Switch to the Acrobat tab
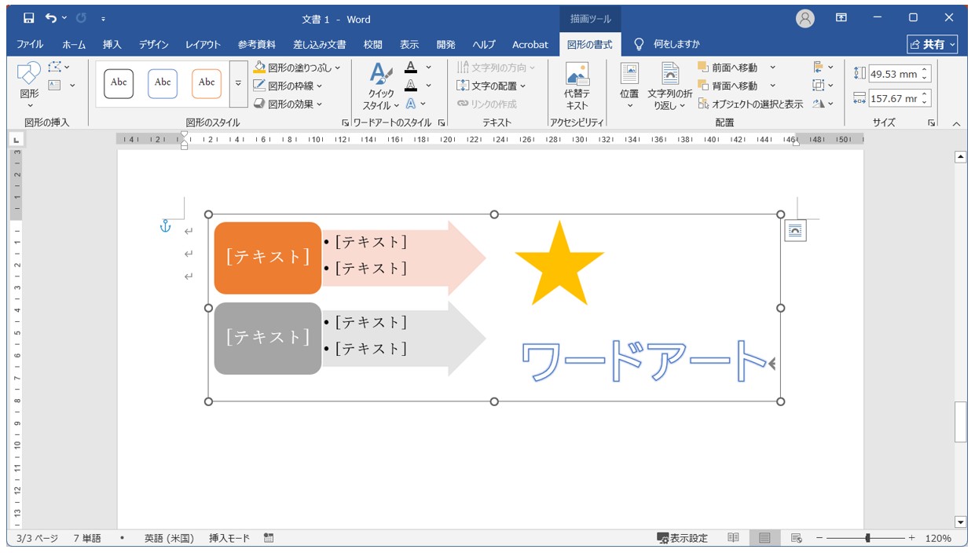This screenshot has height=553, width=975. (x=530, y=44)
